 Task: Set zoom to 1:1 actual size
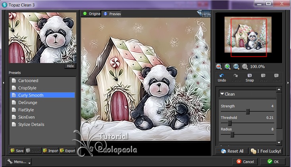coord(245,66)
